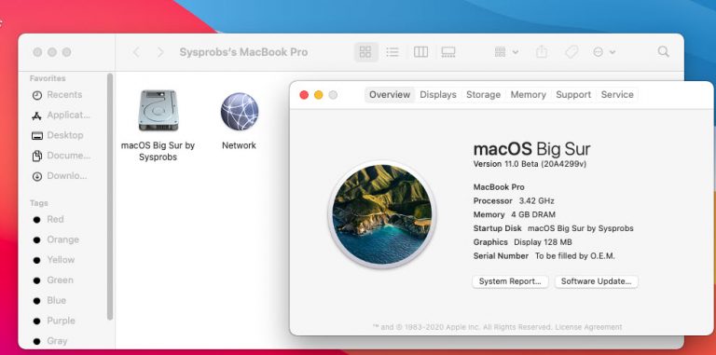Open System Report button
Image resolution: width=716 pixels, height=355 pixels.
(x=510, y=281)
